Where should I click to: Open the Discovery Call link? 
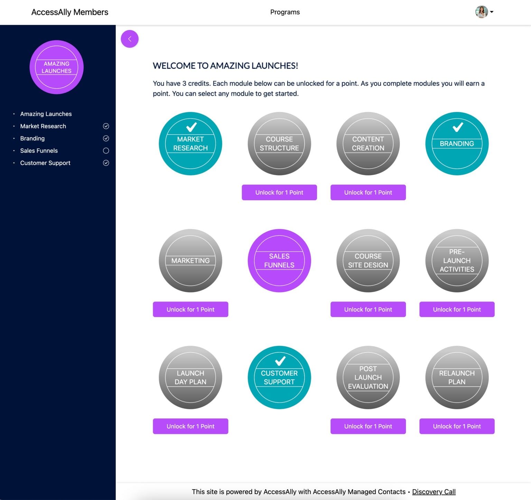pyautogui.click(x=434, y=491)
